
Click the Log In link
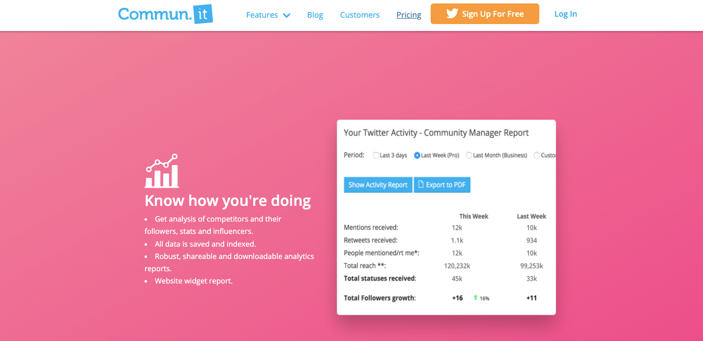tap(566, 14)
